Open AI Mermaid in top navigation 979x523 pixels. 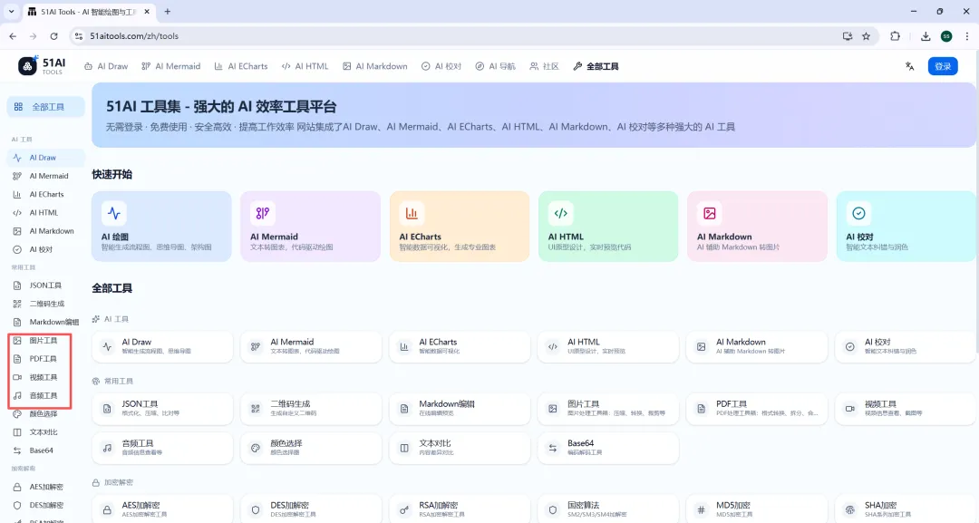pos(171,66)
